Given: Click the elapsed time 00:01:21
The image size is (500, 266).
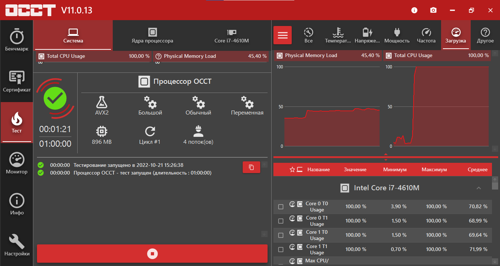Looking at the screenshot, I should [55, 129].
